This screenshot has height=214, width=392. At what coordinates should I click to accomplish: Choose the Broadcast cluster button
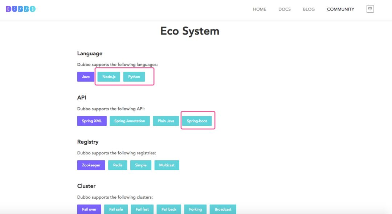click(223, 209)
